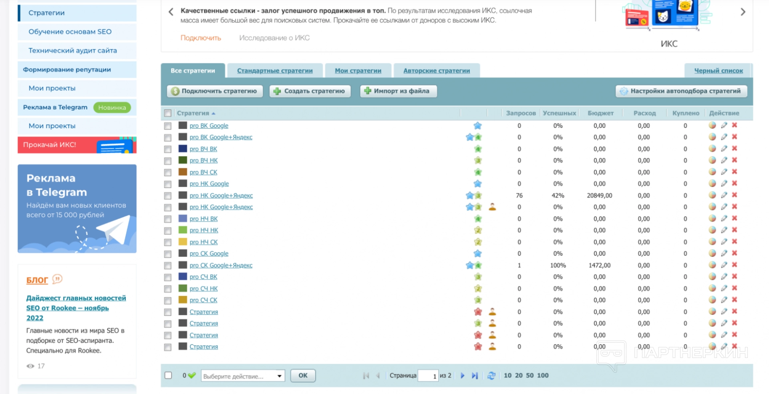Tick the select-all checkbox in the Стратегия header
The height and width of the screenshot is (394, 769).
coord(168,113)
